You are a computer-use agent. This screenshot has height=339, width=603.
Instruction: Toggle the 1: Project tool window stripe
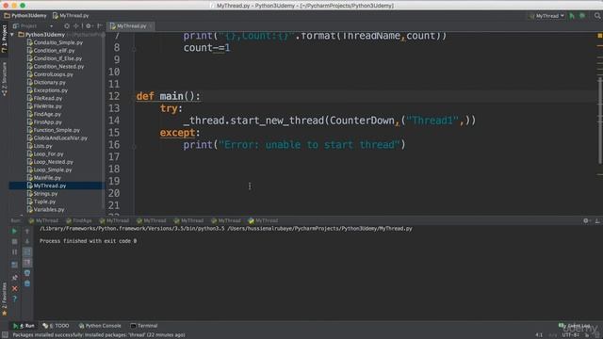point(4,39)
